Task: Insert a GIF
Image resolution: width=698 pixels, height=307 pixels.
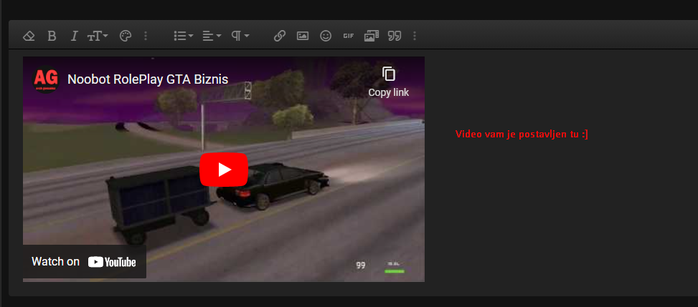Action: [x=349, y=36]
